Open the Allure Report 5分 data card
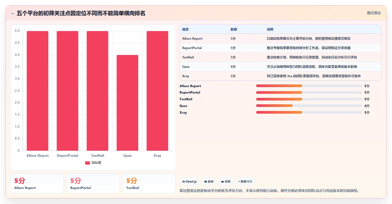Image resolution: width=392 pixels, height=204 pixels. pyautogui.click(x=37, y=183)
